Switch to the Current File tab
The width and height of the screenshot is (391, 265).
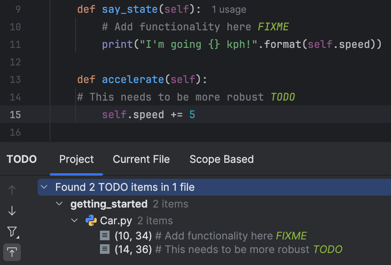141,159
